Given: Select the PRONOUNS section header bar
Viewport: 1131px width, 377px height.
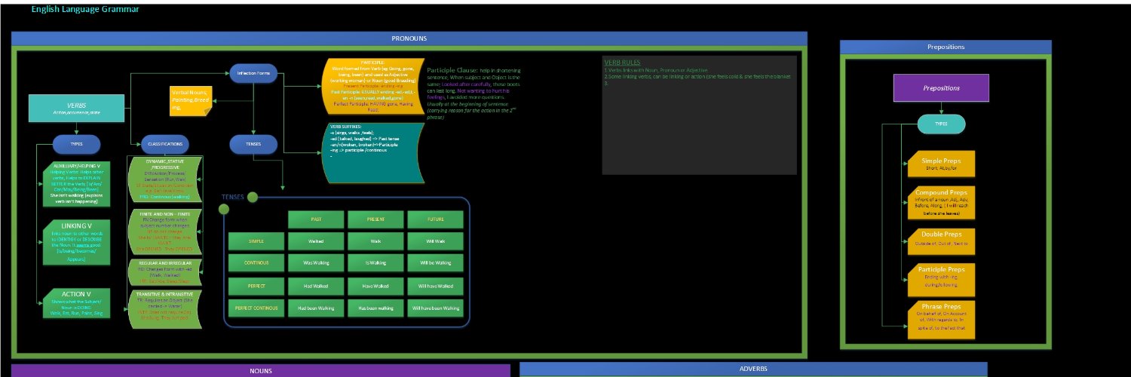Looking at the screenshot, I should [409, 38].
